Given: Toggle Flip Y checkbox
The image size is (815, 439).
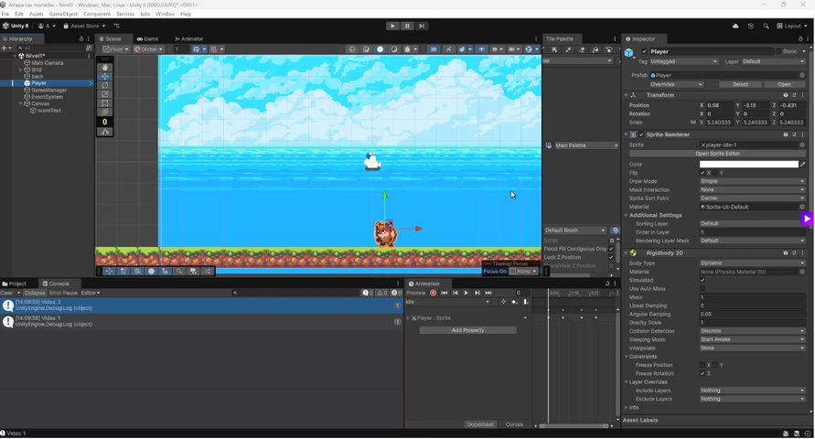Looking at the screenshot, I should click(x=715, y=173).
